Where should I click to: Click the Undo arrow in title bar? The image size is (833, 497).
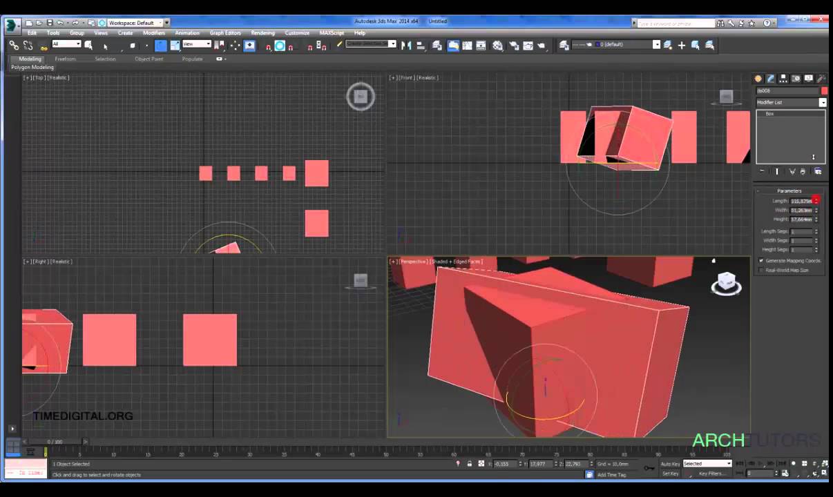(x=60, y=23)
